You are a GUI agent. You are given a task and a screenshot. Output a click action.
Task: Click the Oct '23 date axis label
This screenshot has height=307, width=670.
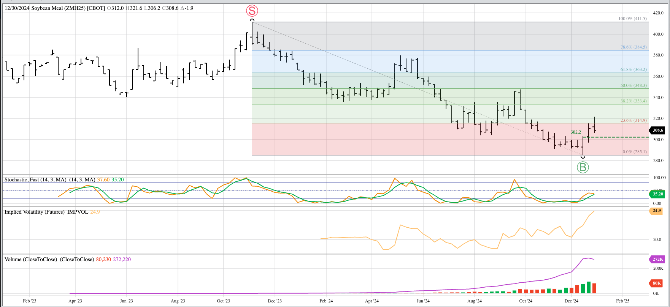[223, 301]
